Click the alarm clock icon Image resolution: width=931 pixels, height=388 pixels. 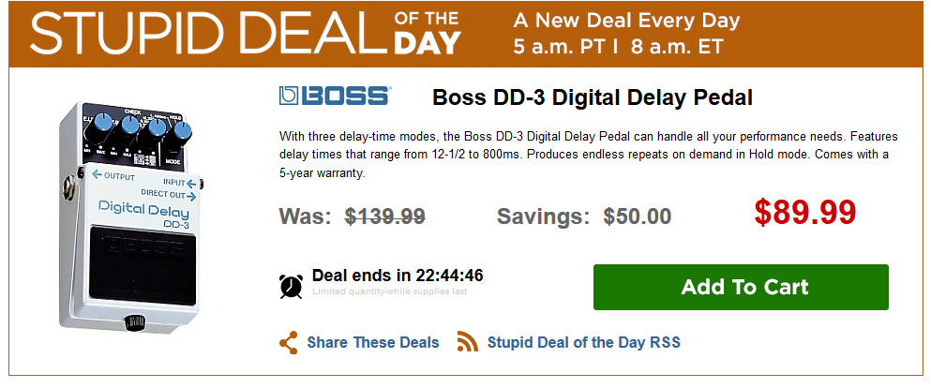[x=291, y=285]
